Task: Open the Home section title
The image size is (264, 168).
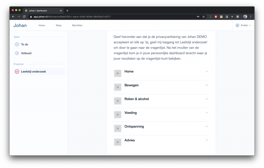Action: [x=129, y=72]
